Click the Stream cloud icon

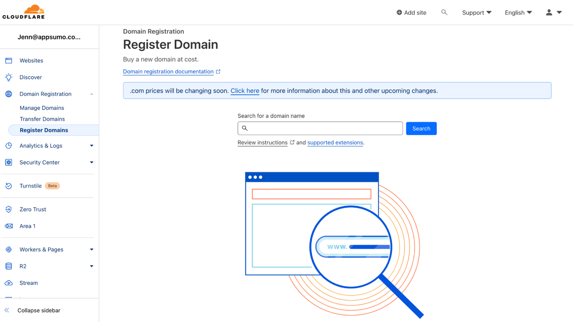click(9, 283)
